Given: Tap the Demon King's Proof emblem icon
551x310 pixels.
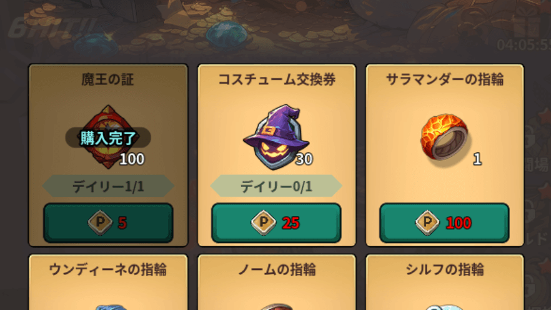Looking at the screenshot, I should pos(108,137).
